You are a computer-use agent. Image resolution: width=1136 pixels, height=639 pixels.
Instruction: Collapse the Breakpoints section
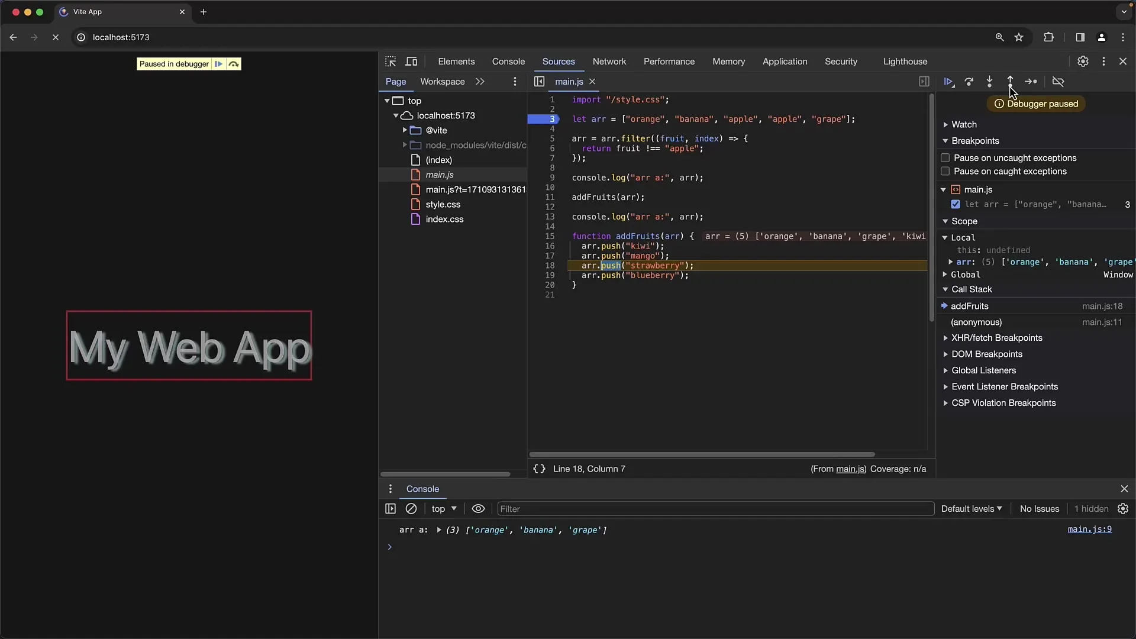(x=975, y=141)
